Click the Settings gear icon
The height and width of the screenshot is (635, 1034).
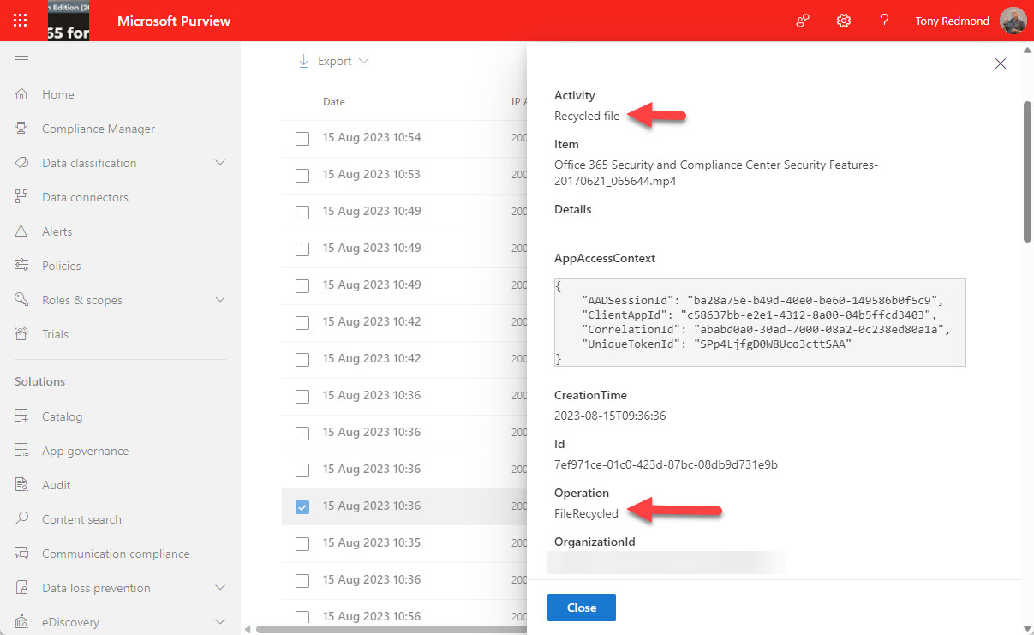point(844,21)
